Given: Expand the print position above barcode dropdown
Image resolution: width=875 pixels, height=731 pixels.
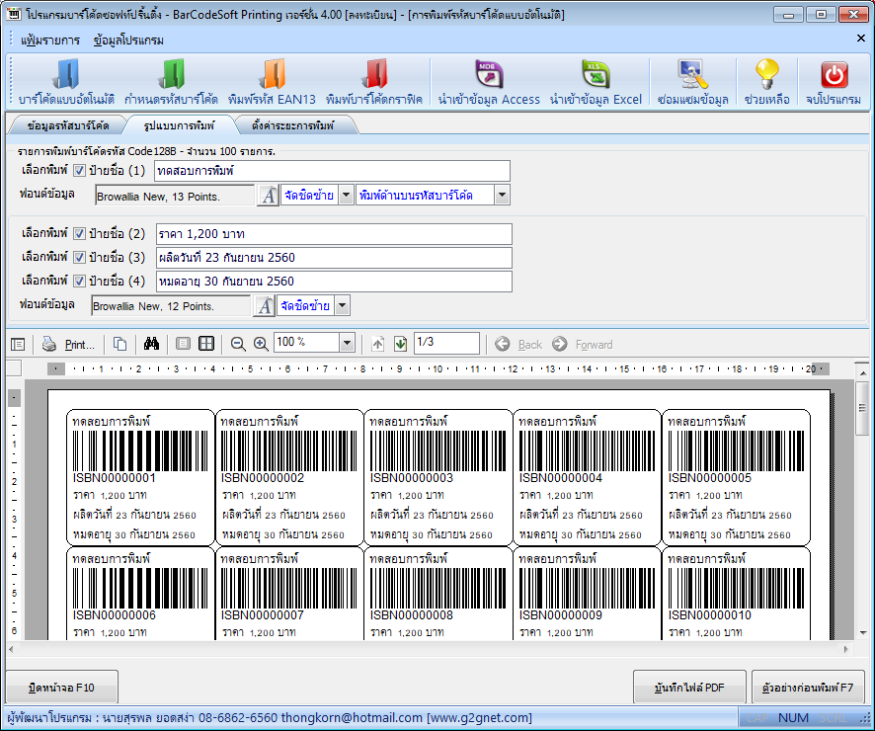Looking at the screenshot, I should pyautogui.click(x=502, y=196).
